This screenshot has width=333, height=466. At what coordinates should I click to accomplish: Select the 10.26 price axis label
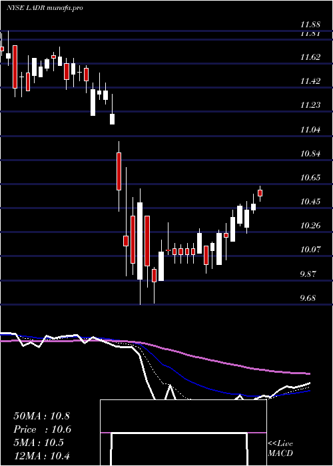[x=310, y=226]
